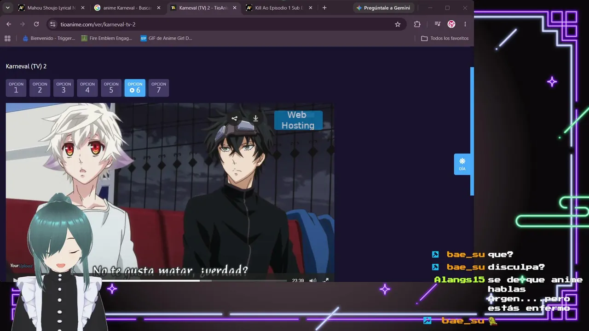The height and width of the screenshot is (331, 589).
Task: Open the Chrome profile avatar
Action: (451, 24)
